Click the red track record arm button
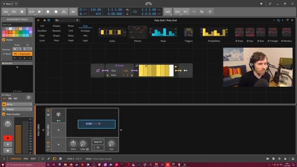297x167 pixels. coord(8,138)
